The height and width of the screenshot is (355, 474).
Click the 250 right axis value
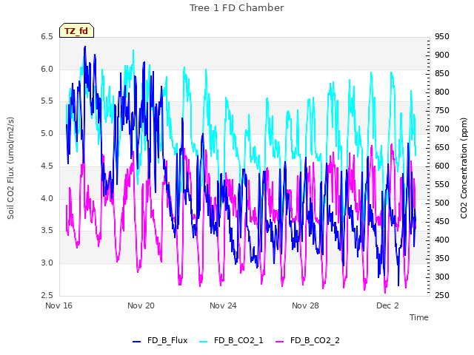442,295
